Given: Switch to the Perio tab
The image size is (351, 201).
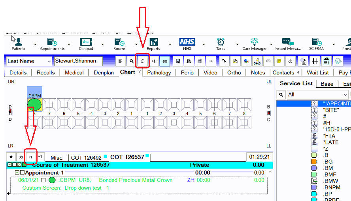Looking at the screenshot, I should [x=187, y=72].
